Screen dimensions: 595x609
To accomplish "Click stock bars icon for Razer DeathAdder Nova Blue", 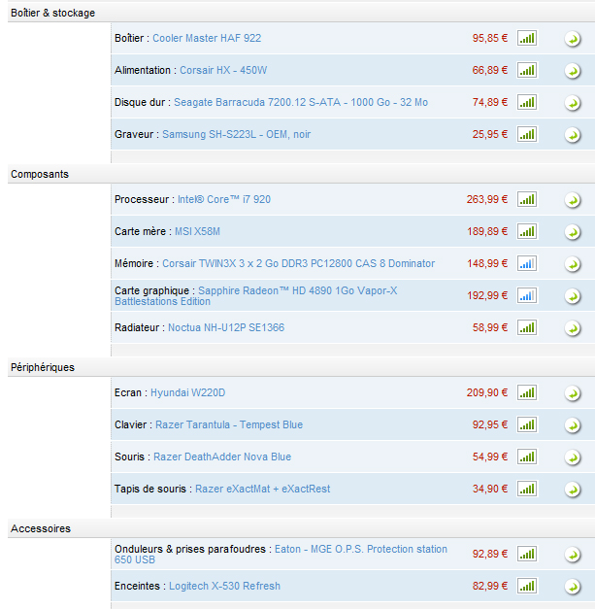I will (x=527, y=457).
